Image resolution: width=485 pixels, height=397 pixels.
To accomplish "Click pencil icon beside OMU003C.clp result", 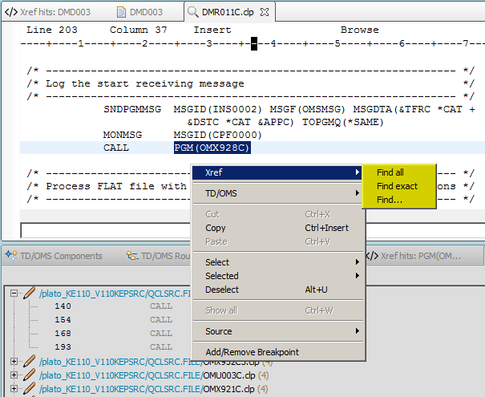I will click(30, 375).
